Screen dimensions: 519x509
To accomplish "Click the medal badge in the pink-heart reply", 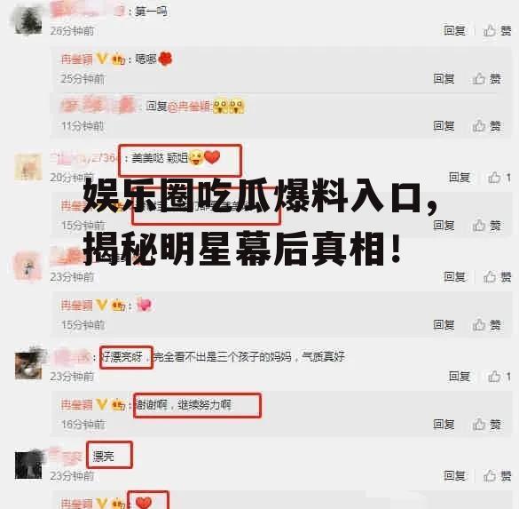I will coord(118,306).
